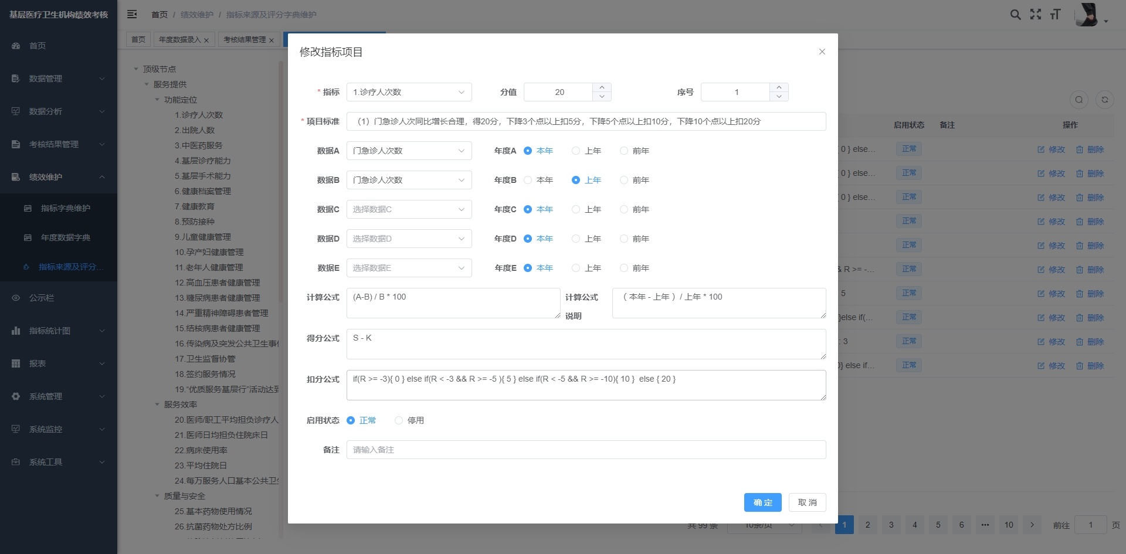
Task: Open the search magnifier in the top bar
Action: point(1016,15)
